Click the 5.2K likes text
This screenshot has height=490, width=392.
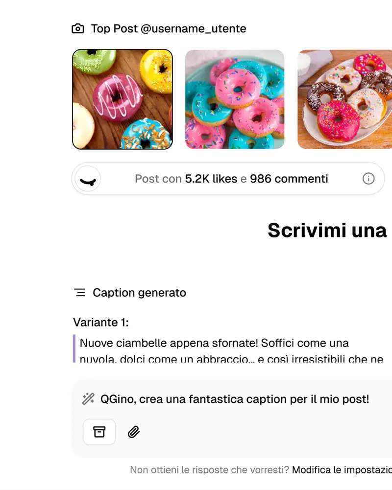pyautogui.click(x=211, y=179)
